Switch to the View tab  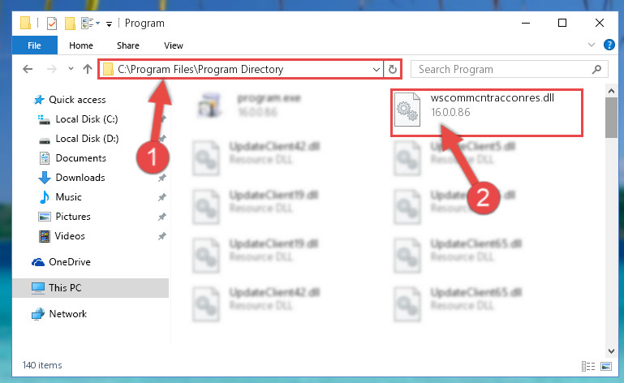coord(174,45)
